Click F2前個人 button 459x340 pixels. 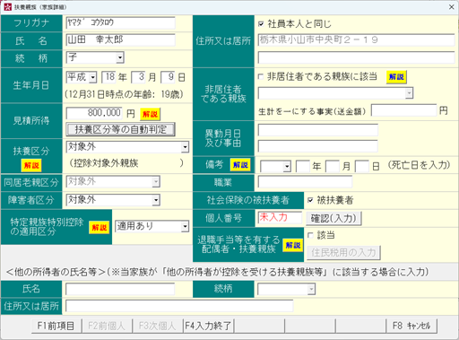coord(107,326)
